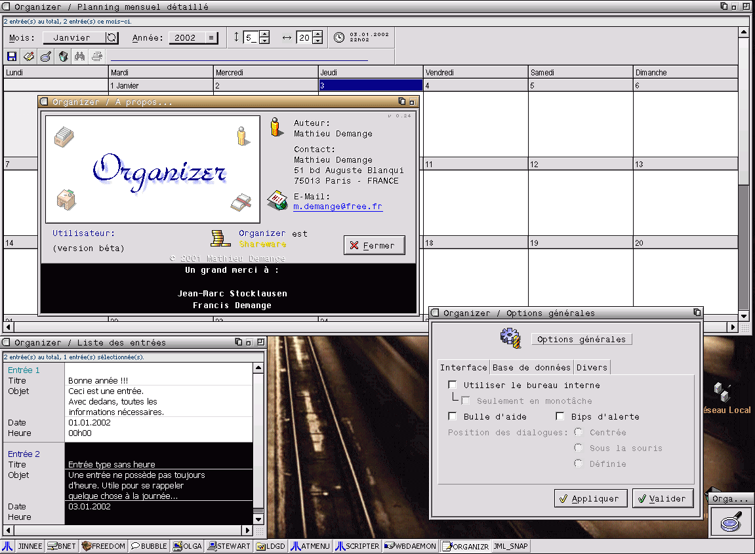Click the m.demange@free.fr email link
Screen dimensions: 755x554
(x=337, y=207)
